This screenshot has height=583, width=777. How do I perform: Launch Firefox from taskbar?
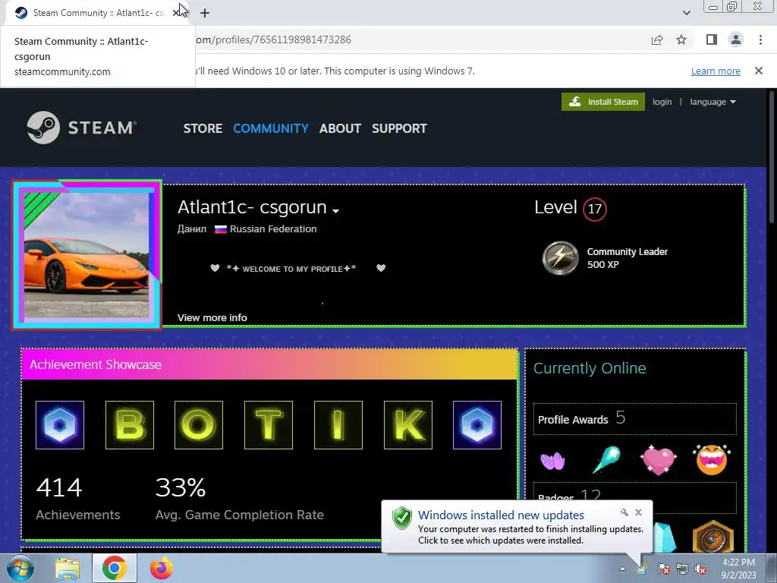[161, 569]
